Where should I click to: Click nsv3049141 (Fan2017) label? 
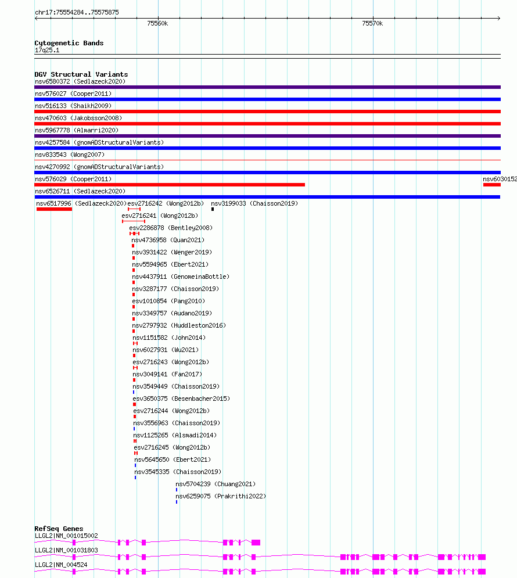(x=168, y=374)
